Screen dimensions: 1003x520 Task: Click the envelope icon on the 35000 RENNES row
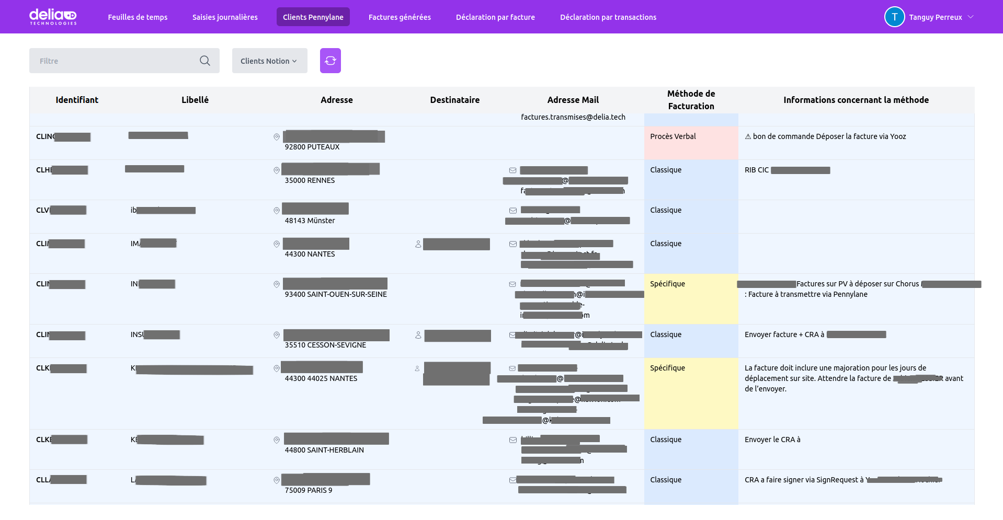pos(512,170)
